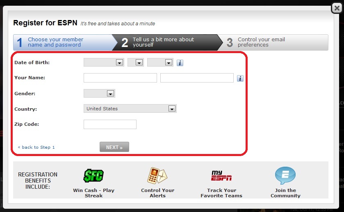Open the birth month dropdown
The image size is (344, 212).
104,62
